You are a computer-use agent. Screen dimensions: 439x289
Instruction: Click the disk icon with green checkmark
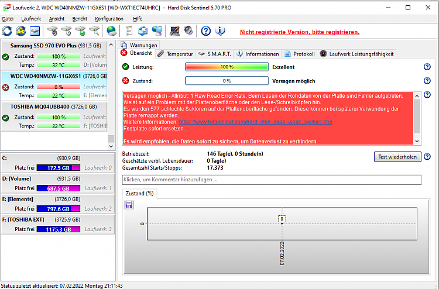click(80, 31)
